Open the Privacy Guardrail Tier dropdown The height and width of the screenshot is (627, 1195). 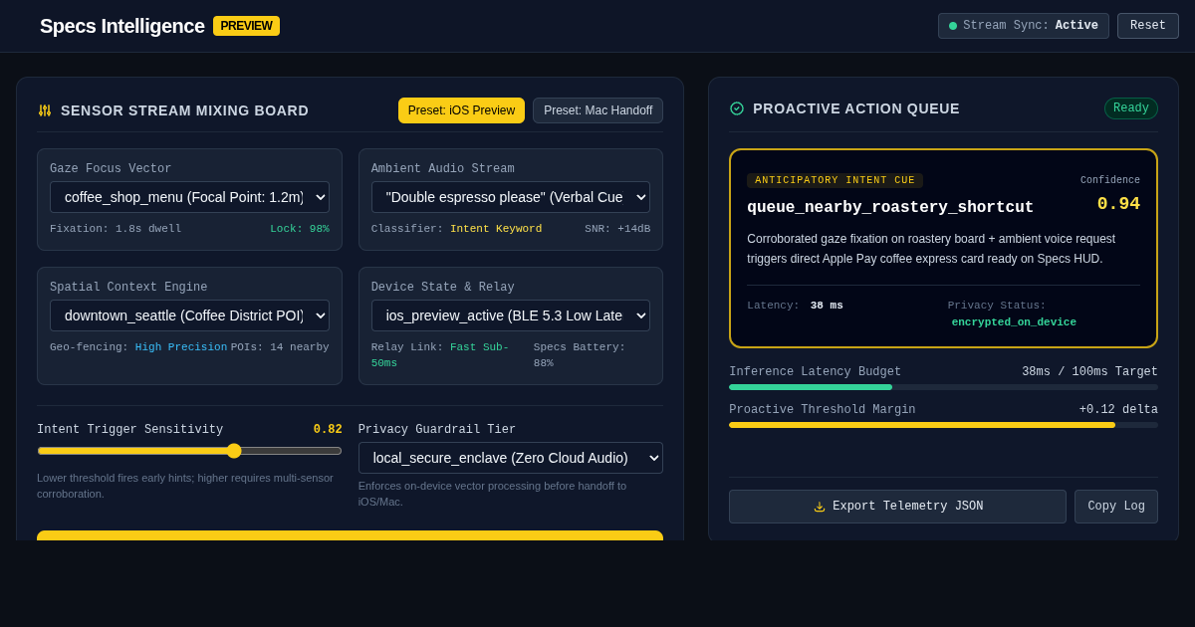tap(511, 458)
